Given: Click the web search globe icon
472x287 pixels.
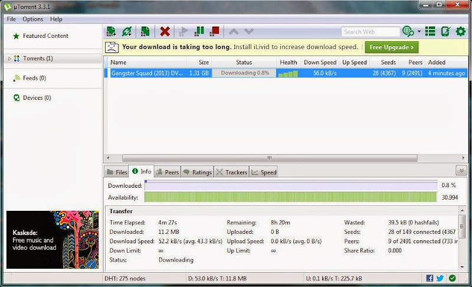Looking at the screenshot, I should click(x=408, y=31).
